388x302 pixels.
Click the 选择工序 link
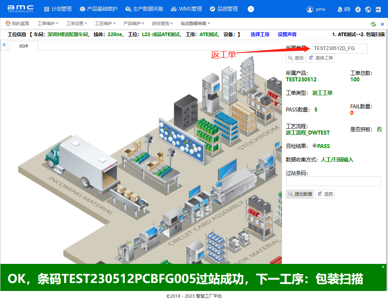(260, 35)
